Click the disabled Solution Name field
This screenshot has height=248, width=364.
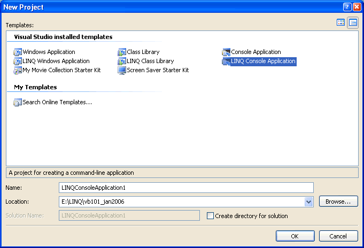(129, 215)
